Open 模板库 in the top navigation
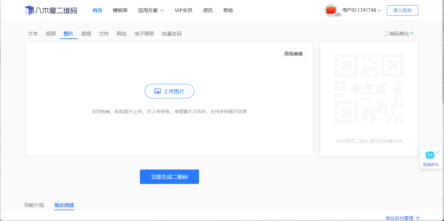The image size is (444, 221). click(120, 10)
